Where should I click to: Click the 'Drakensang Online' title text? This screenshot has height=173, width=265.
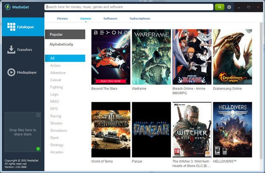pos(227,89)
